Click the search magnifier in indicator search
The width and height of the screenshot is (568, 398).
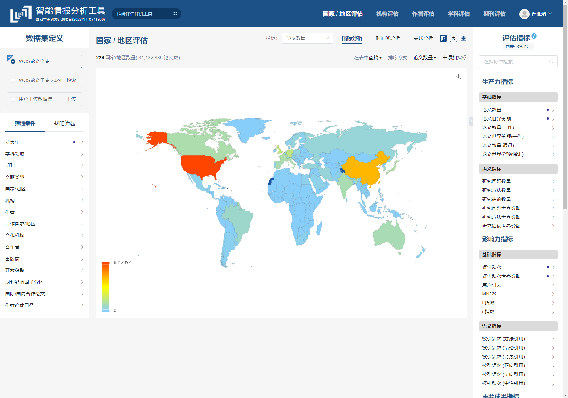(x=551, y=62)
